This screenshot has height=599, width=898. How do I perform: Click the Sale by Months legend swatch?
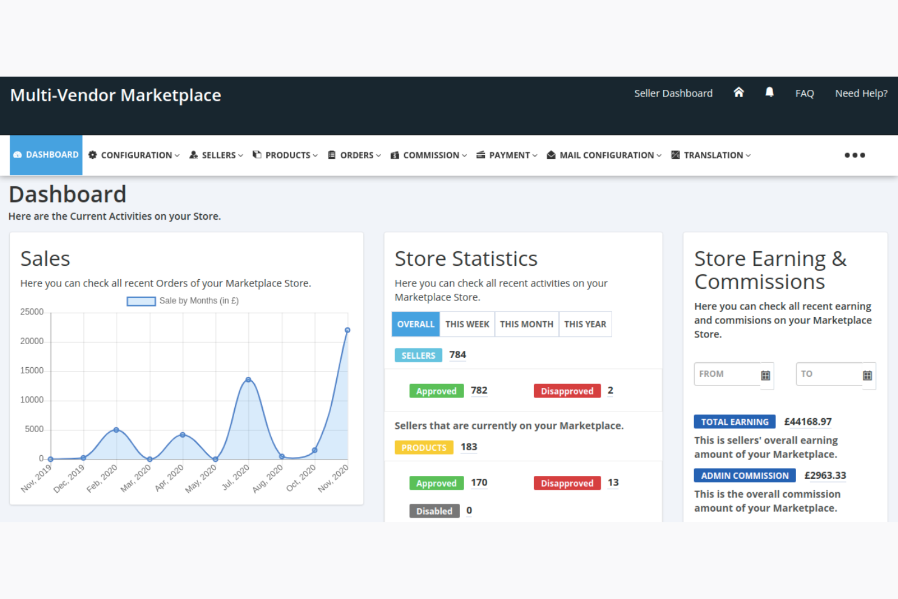[141, 300]
